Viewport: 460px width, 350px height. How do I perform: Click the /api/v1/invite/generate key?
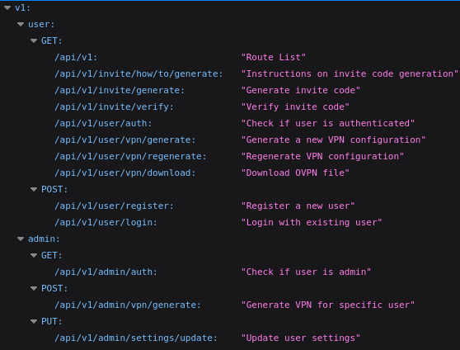click(120, 90)
